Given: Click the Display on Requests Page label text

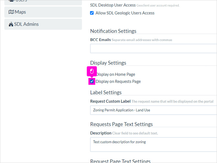Looking at the screenshot, I should click(118, 81).
